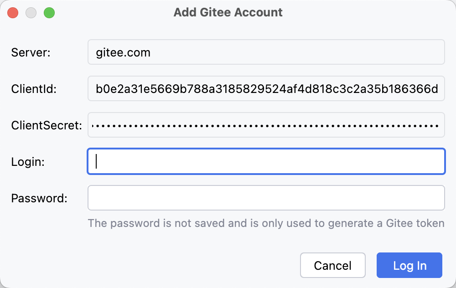Click the password-not-saved hint text
456x288 pixels.
(x=266, y=223)
